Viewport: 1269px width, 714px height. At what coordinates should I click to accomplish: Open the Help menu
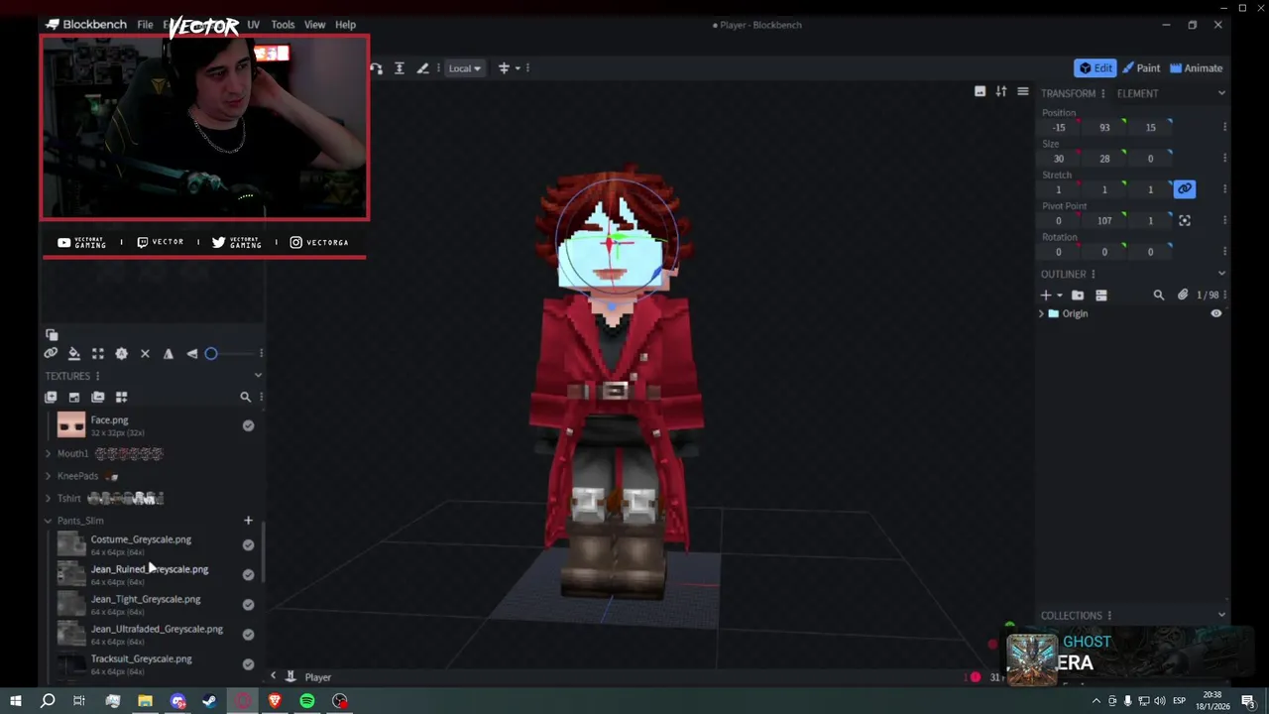coord(345,25)
